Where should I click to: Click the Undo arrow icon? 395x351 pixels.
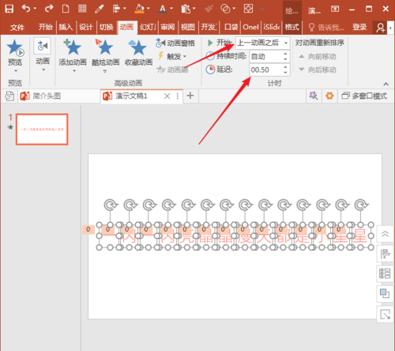coord(26,9)
